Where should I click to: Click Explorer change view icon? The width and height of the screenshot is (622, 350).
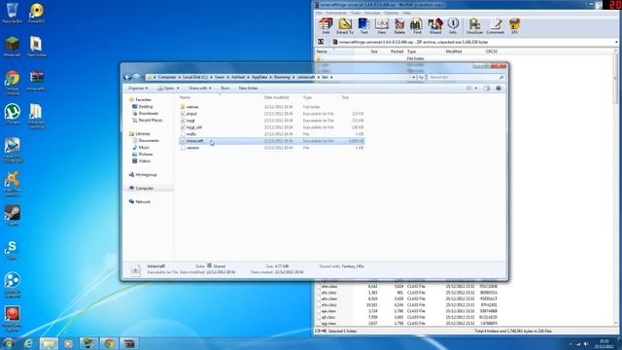tap(469, 88)
